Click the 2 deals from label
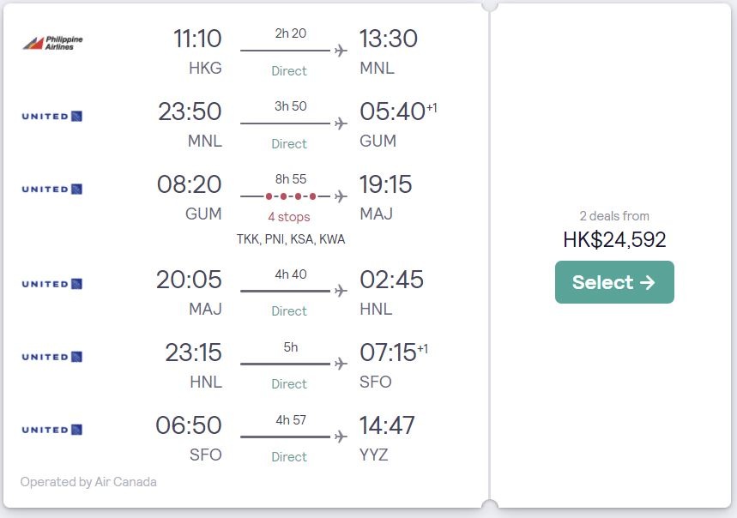Viewport: 737px width, 518px height. [614, 216]
